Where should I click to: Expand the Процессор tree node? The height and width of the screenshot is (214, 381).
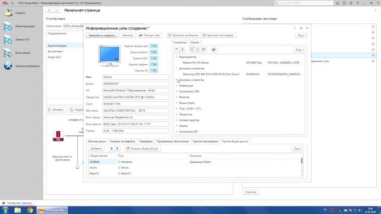pos(177,114)
